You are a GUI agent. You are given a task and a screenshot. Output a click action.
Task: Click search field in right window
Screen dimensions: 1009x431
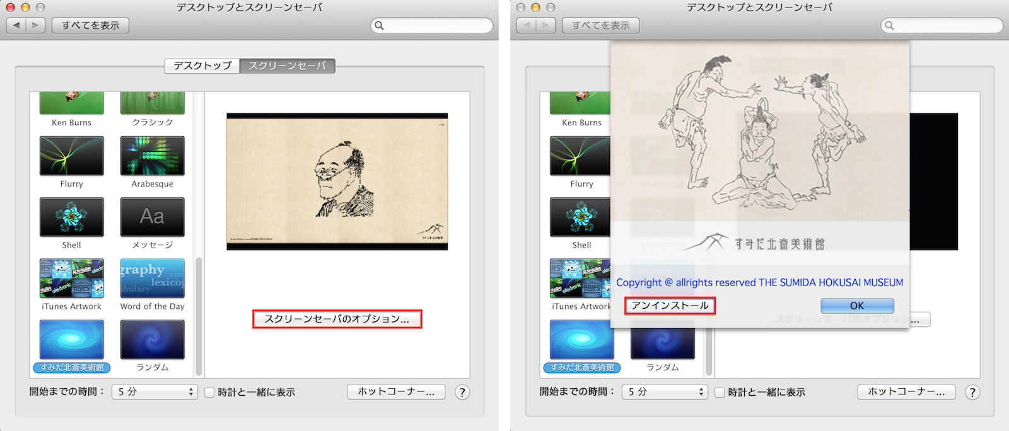(x=942, y=25)
